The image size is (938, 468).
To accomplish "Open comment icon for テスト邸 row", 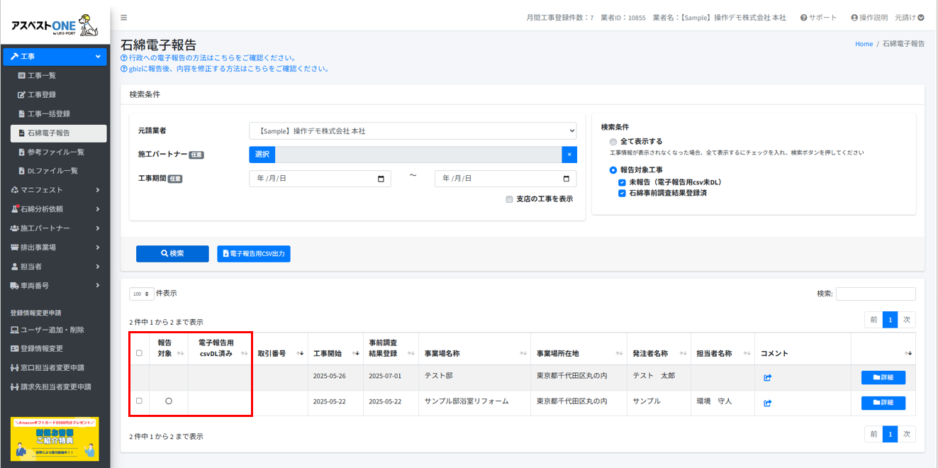I will (767, 378).
